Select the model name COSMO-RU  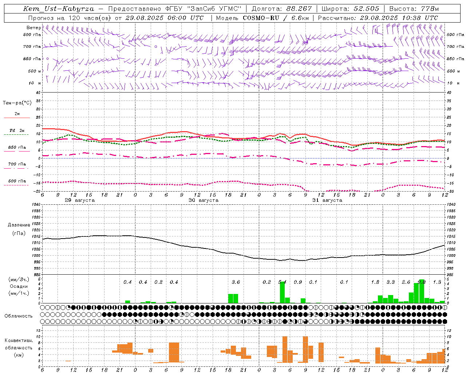[x=262, y=18]
